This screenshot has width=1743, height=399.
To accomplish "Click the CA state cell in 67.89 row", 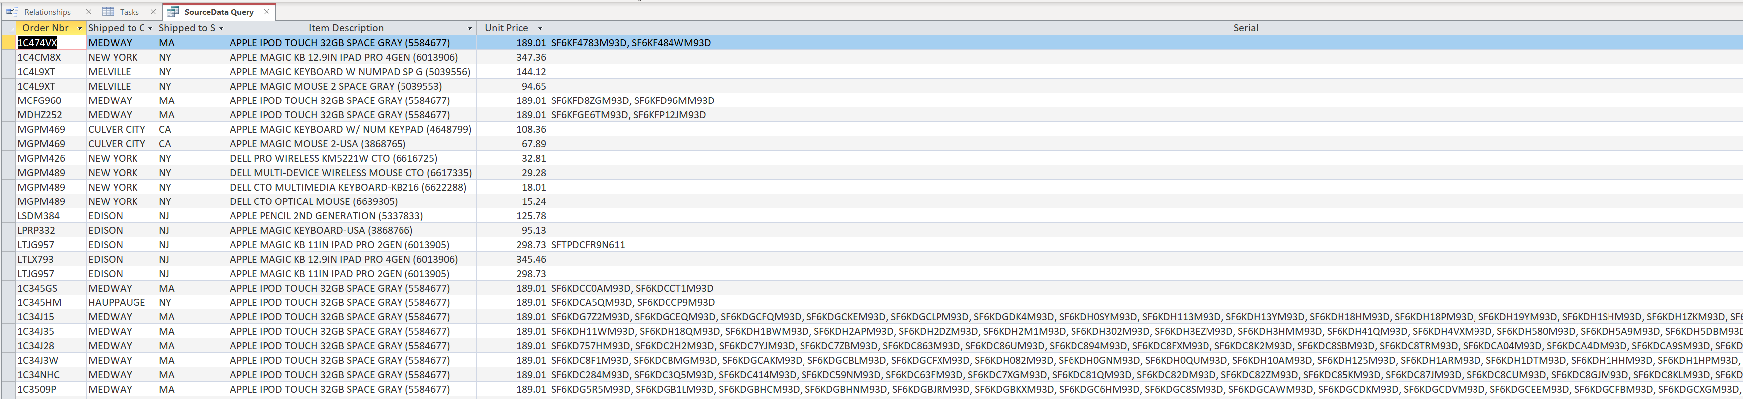I will tap(192, 144).
